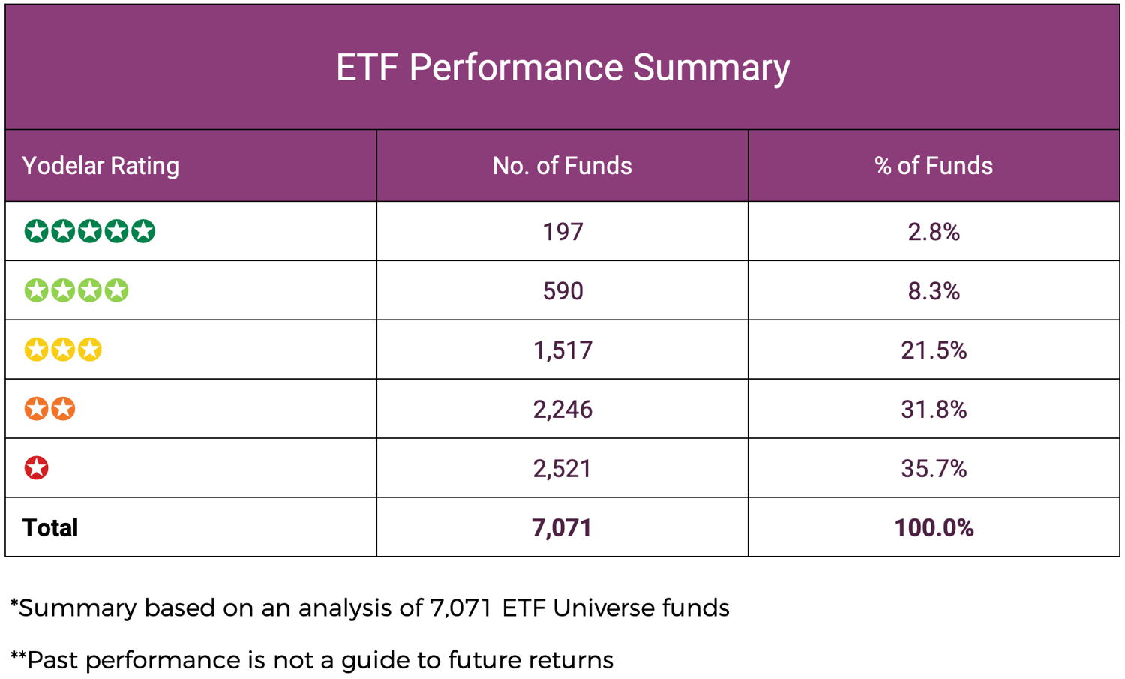Click the second orange star
Screen dimensions: 1125x679
[x=63, y=409]
